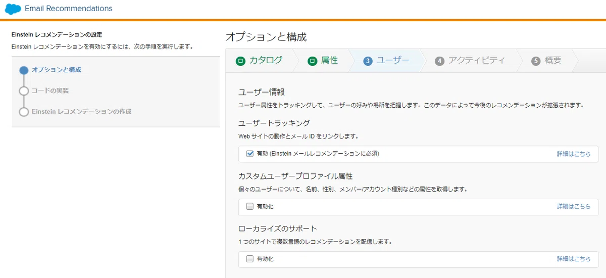Click the カスタムユーザープロファイル属性 heading

[295, 176]
